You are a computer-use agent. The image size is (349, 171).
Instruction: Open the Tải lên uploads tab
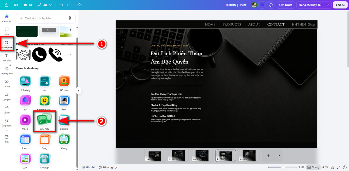(x=7, y=83)
